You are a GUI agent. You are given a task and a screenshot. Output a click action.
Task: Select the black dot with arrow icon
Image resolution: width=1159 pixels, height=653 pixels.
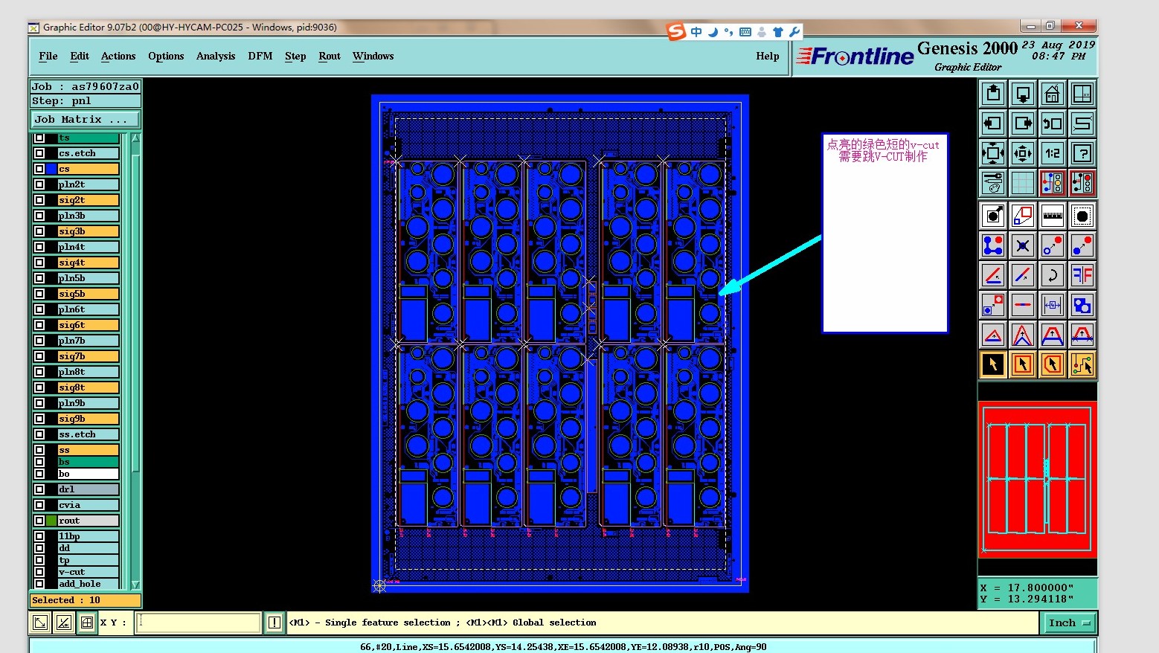[x=993, y=216]
